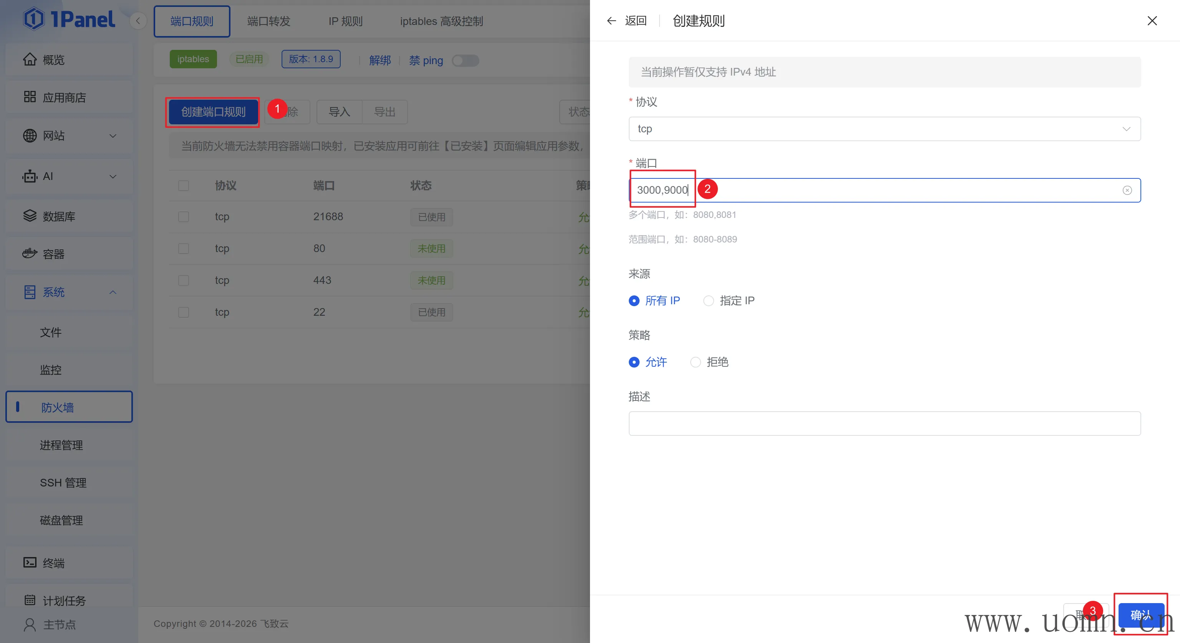The width and height of the screenshot is (1180, 643).
Task: Open the protocol tcp dropdown
Action: click(884, 129)
